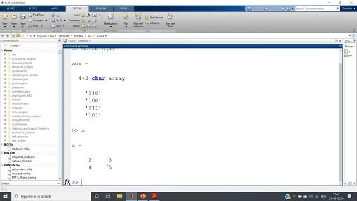Go back with address bar back arrow

(2, 36)
